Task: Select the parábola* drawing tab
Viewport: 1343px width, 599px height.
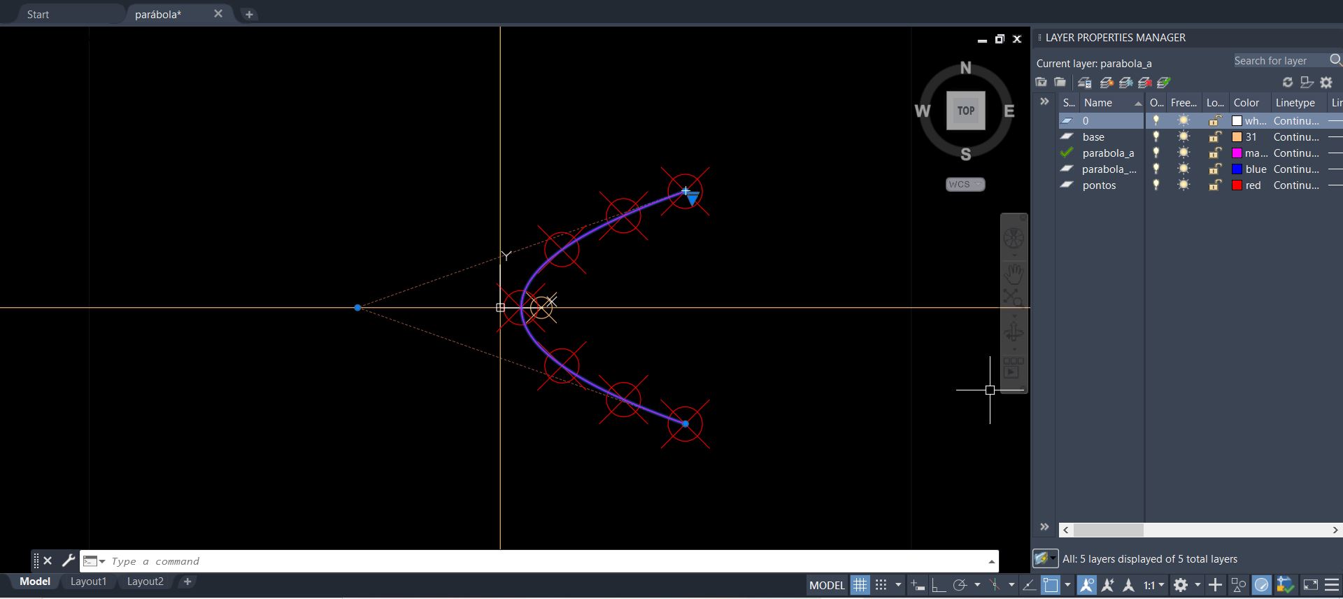Action: (x=158, y=14)
